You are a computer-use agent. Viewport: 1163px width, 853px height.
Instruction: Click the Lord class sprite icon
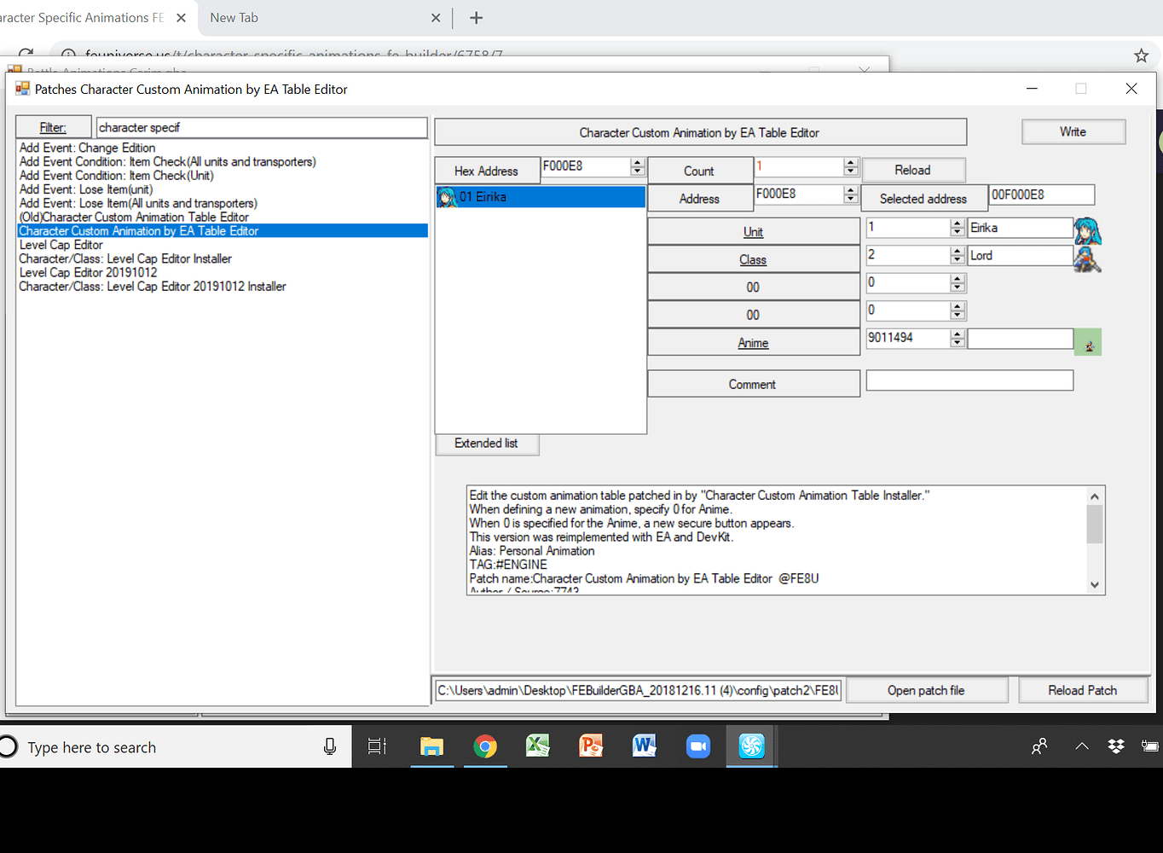[1087, 258]
